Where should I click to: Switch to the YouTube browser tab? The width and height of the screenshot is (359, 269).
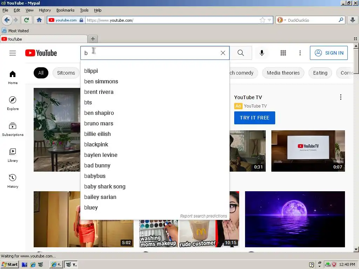(44, 39)
